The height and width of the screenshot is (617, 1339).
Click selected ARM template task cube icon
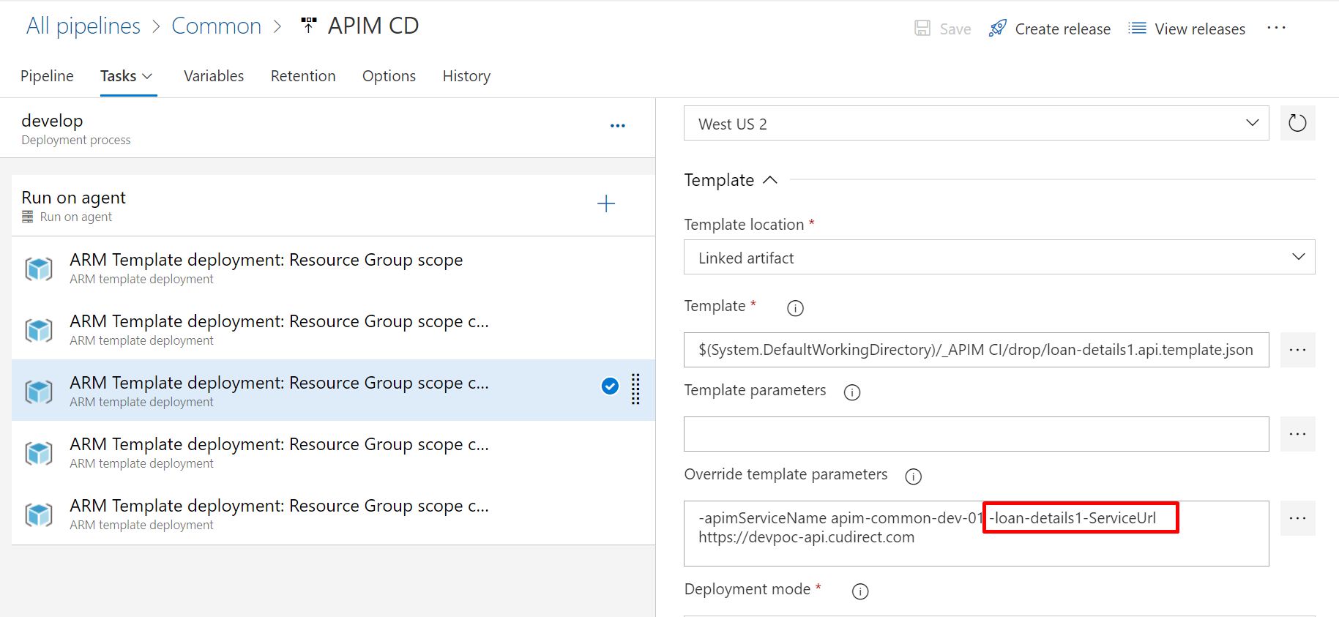point(39,392)
